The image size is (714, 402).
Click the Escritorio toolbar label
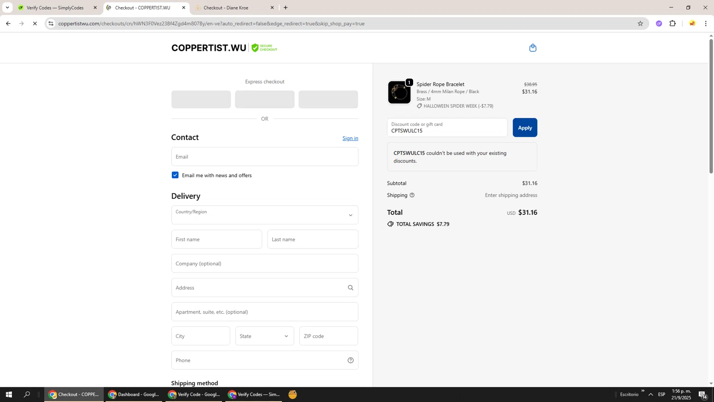[629, 394]
